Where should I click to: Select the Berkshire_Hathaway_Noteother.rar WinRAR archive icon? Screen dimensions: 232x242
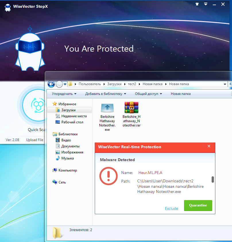coord(132,108)
